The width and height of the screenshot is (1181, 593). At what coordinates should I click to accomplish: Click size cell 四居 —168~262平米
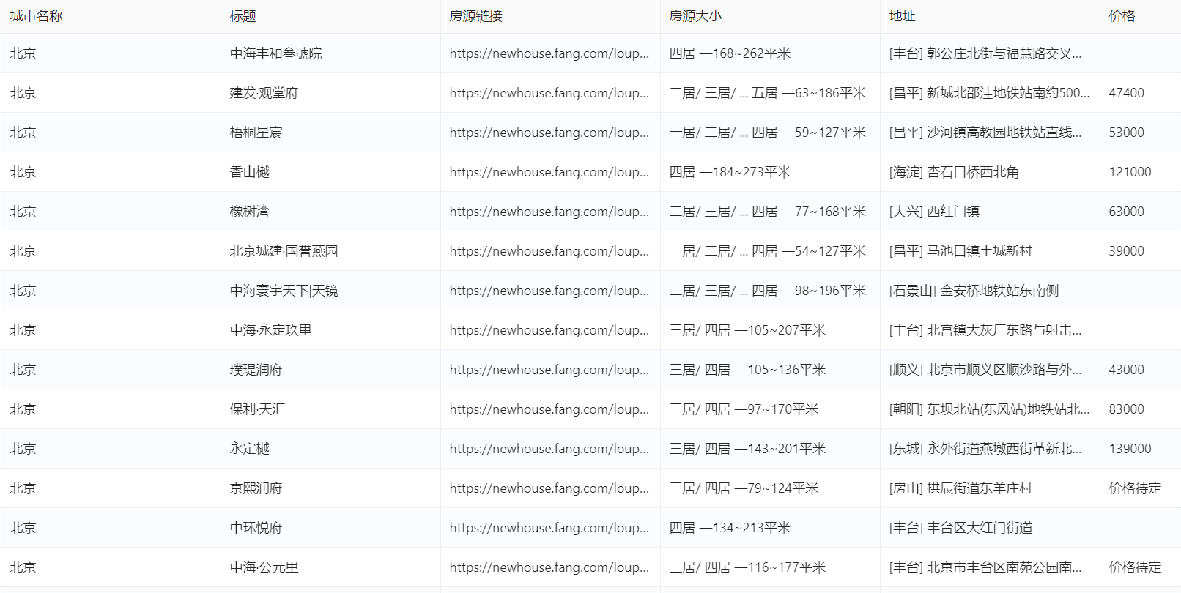[730, 53]
